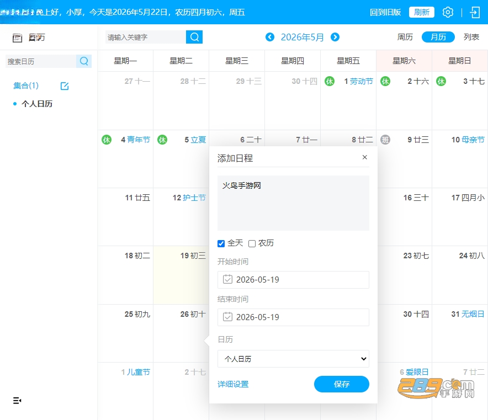Click the 搜索日历 input field
The image size is (488, 420).
pyautogui.click(x=41, y=61)
